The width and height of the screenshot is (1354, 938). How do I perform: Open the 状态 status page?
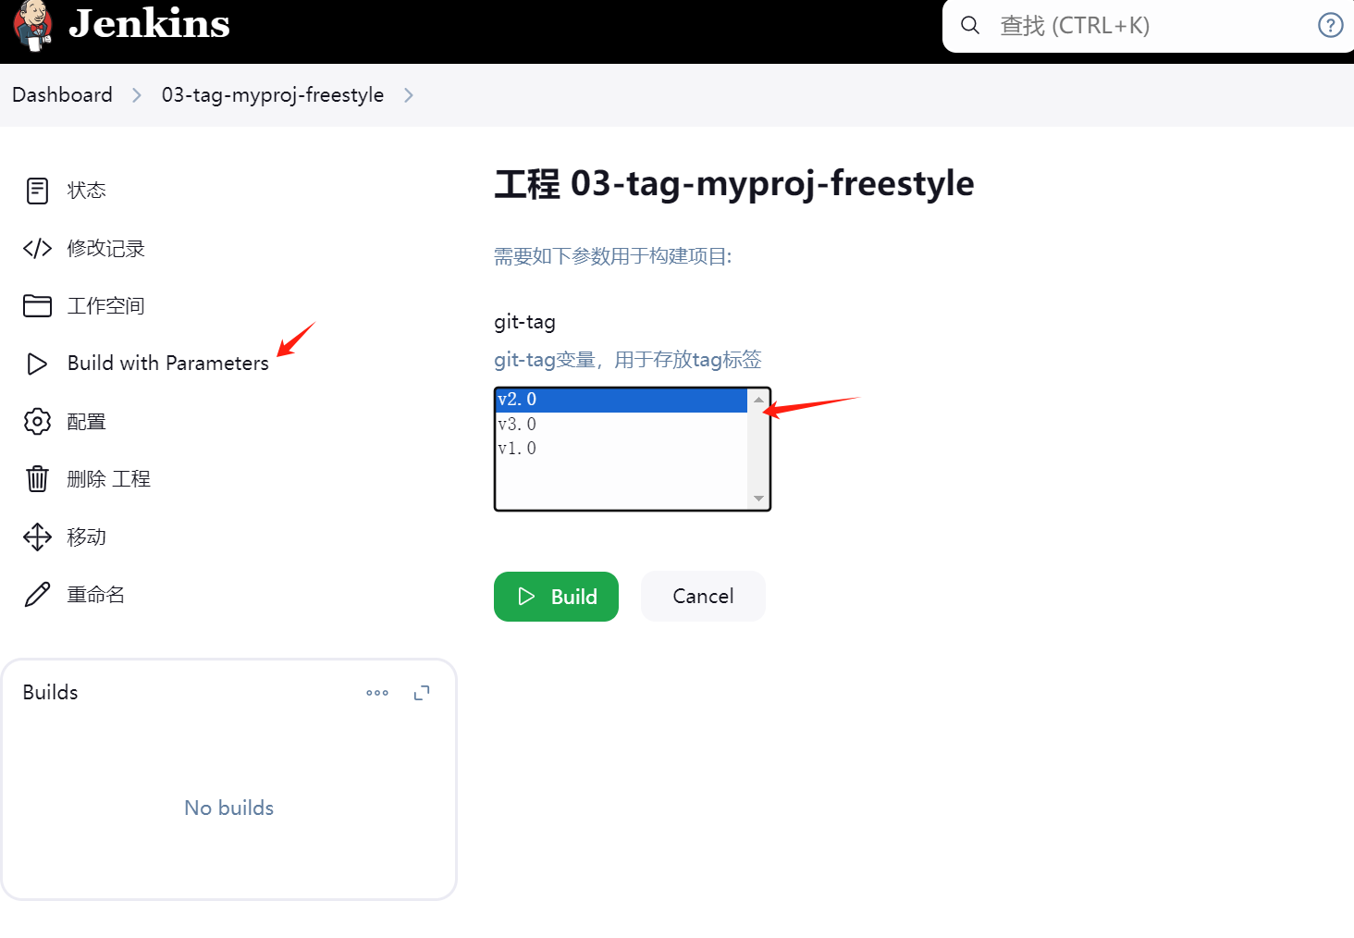click(x=87, y=191)
